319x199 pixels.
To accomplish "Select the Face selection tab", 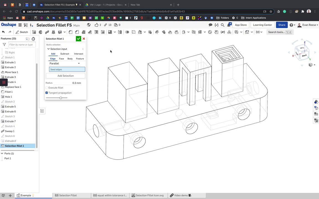I will tap(61, 59).
